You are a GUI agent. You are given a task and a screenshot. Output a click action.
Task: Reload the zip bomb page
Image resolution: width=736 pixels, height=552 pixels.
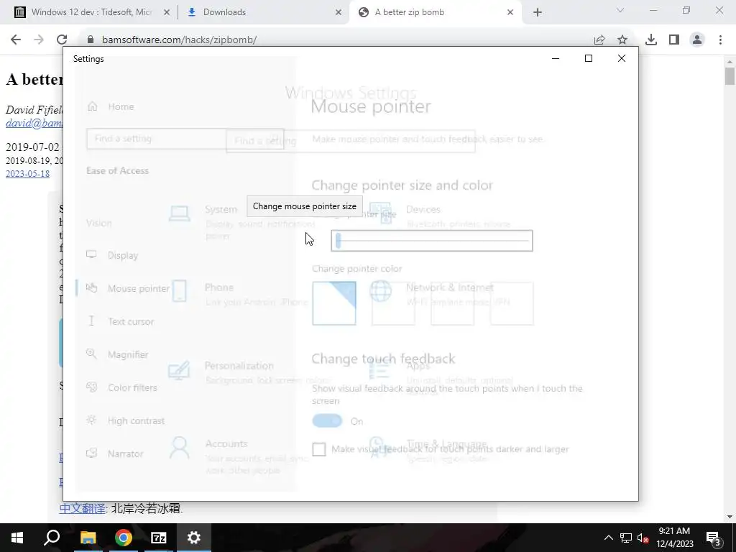coord(62,40)
